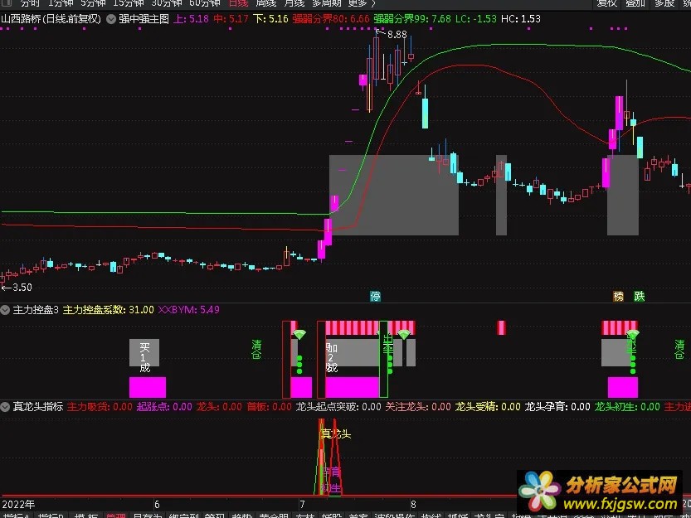The height and width of the screenshot is (518, 691).
Task: Open the 多周期 multi-period tab
Action: click(x=327, y=3)
